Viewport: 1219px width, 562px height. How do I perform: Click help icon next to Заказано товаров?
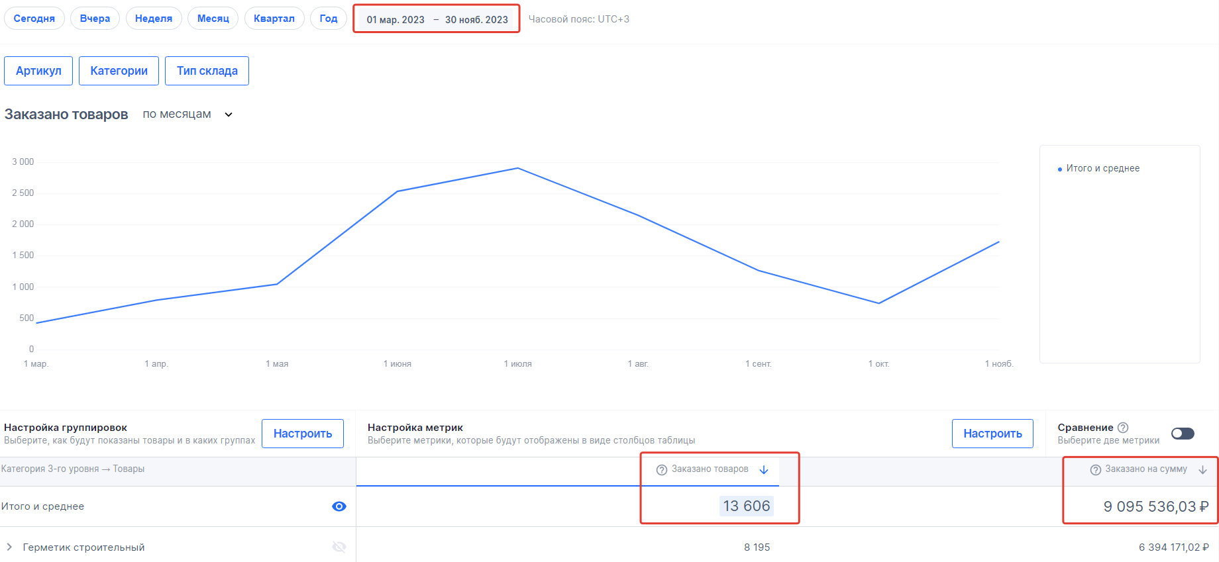661,470
